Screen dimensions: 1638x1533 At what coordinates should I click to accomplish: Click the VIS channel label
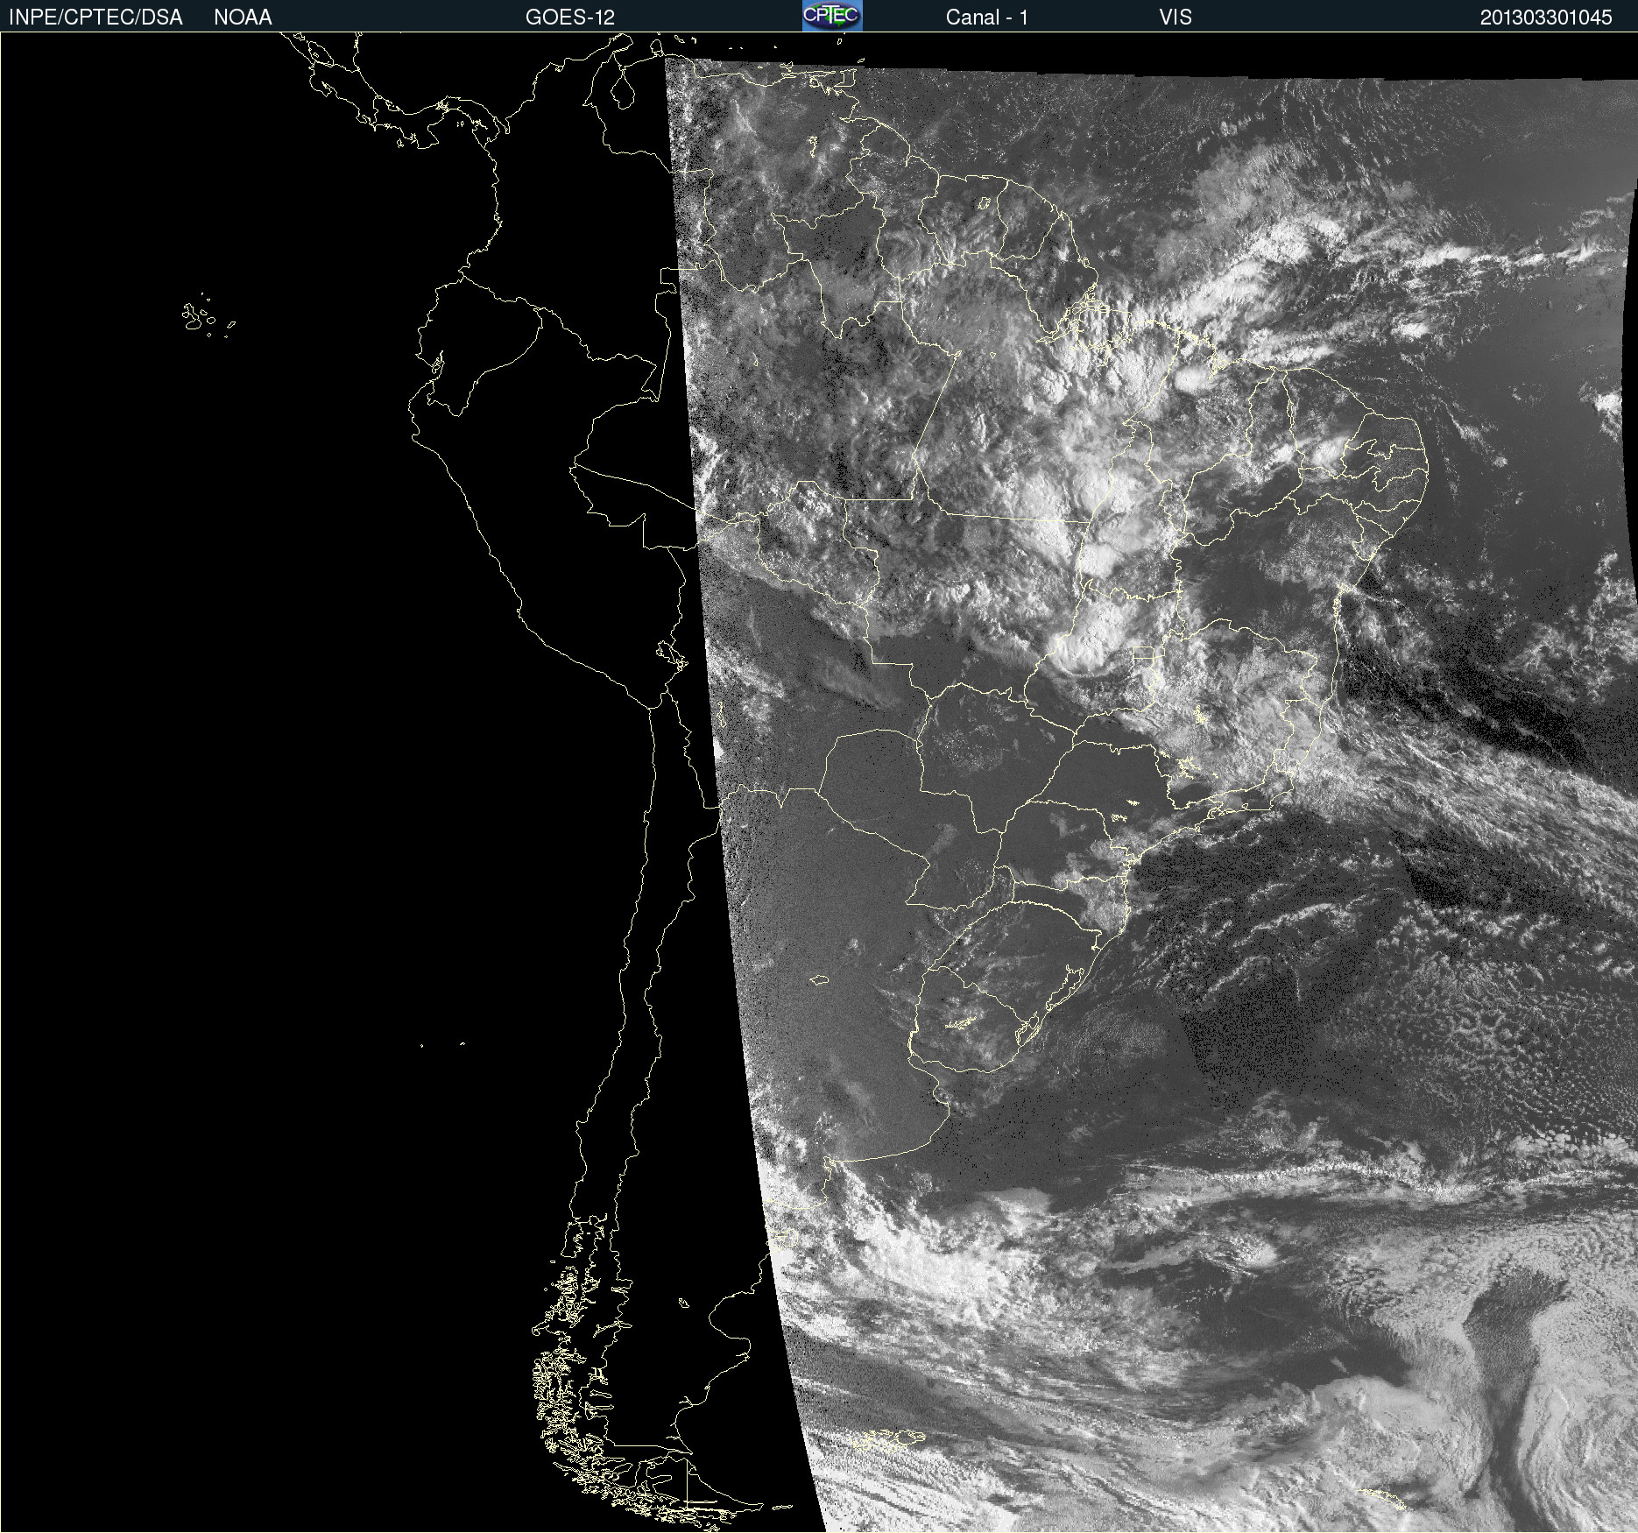1176,18
